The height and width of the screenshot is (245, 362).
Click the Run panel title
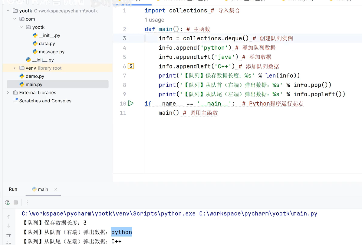click(x=13, y=189)
